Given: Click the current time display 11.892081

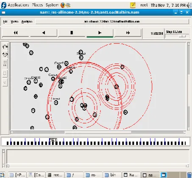Looking at the screenshot, I should pos(156,33).
